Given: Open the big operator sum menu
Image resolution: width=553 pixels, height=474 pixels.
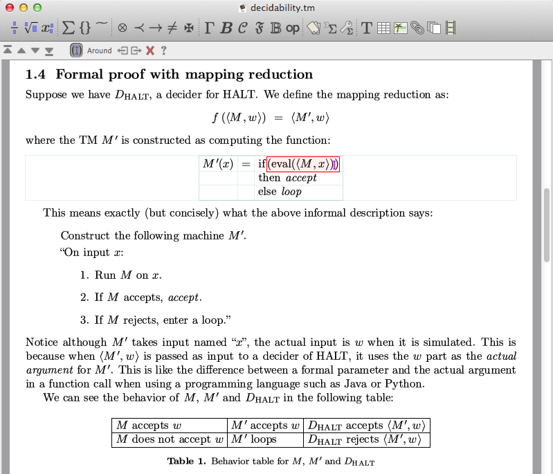Looking at the screenshot, I should (x=69, y=28).
